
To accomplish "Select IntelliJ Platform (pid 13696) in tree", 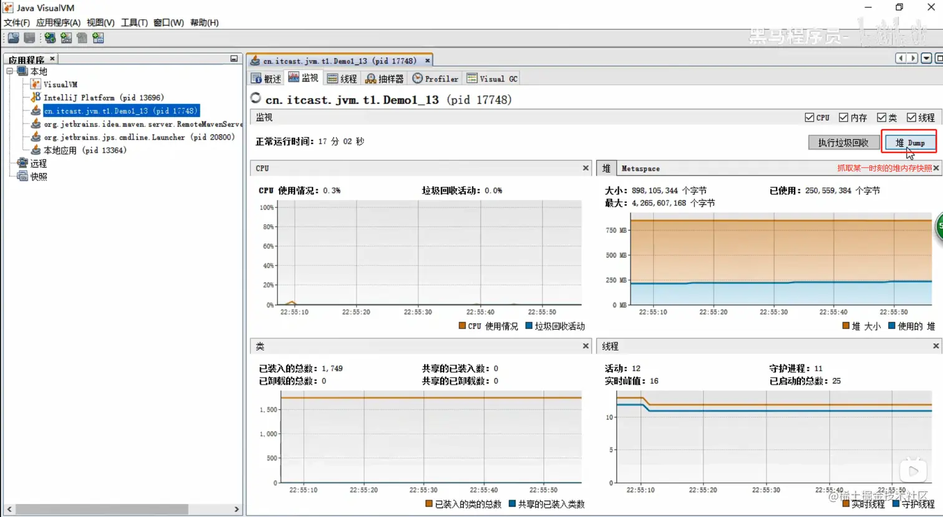I will (104, 97).
